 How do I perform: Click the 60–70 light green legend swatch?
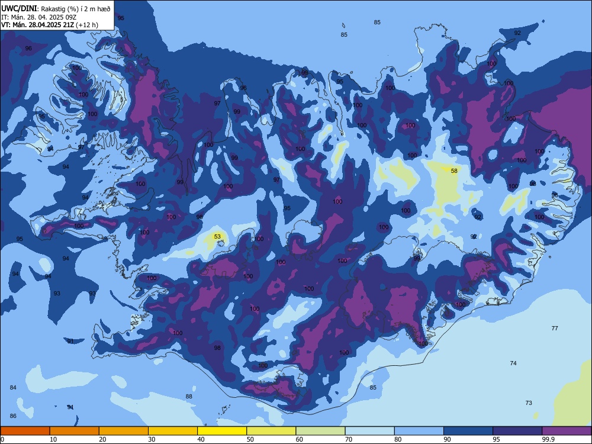pos(320,431)
